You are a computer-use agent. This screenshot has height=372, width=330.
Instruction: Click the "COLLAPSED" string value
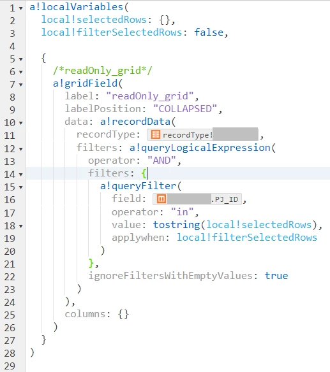185,109
